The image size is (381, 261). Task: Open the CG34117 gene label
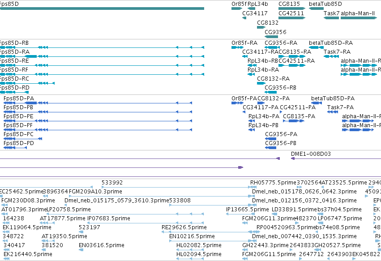click(x=255, y=13)
